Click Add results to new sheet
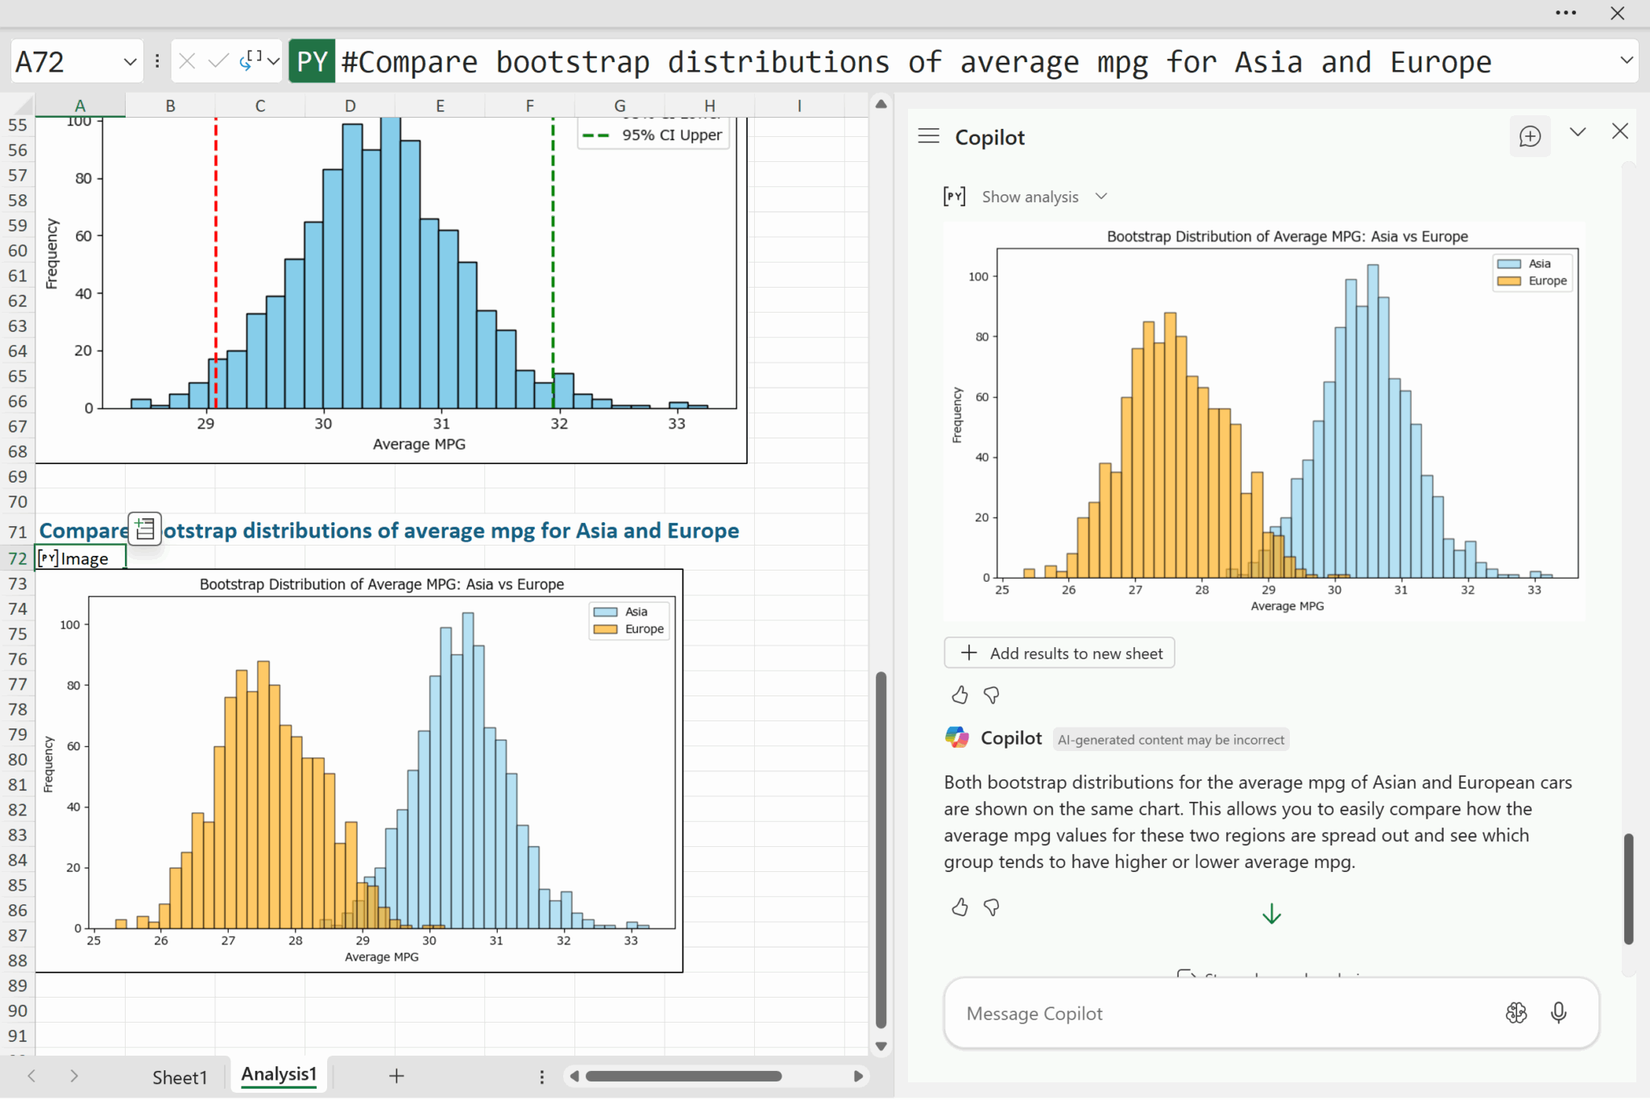 (x=1059, y=653)
